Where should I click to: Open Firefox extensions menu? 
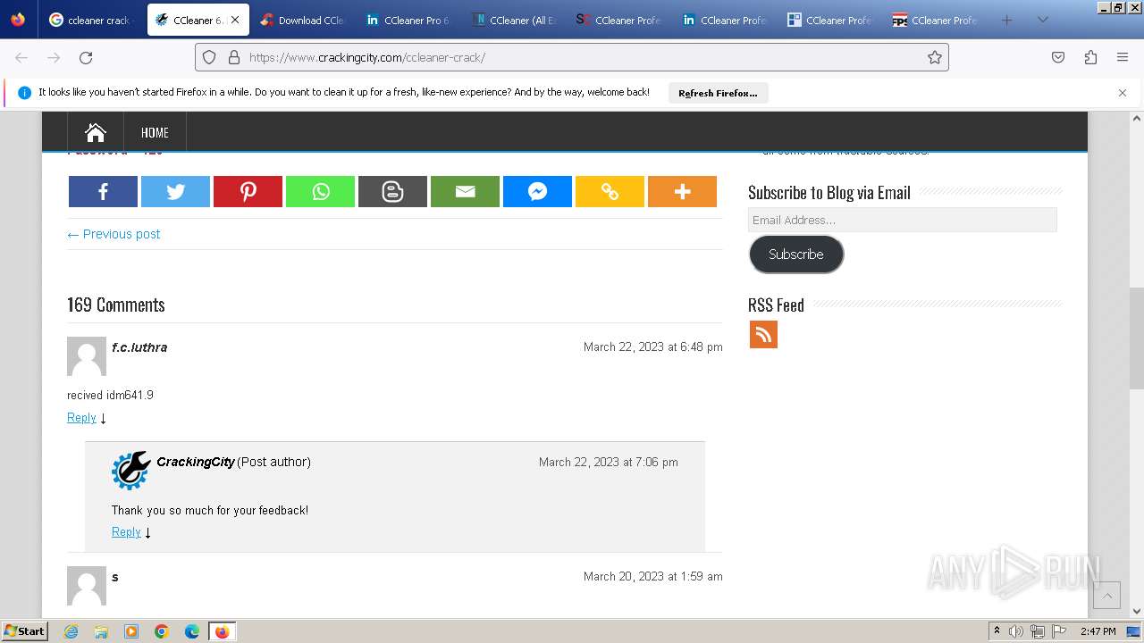coord(1090,57)
